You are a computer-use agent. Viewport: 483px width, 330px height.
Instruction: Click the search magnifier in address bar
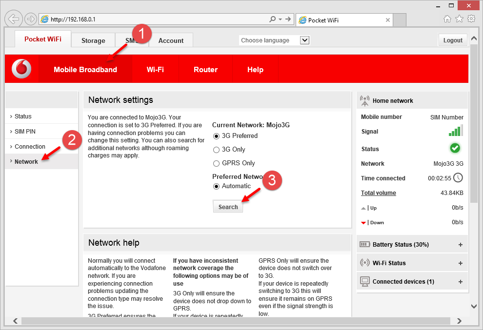point(272,19)
